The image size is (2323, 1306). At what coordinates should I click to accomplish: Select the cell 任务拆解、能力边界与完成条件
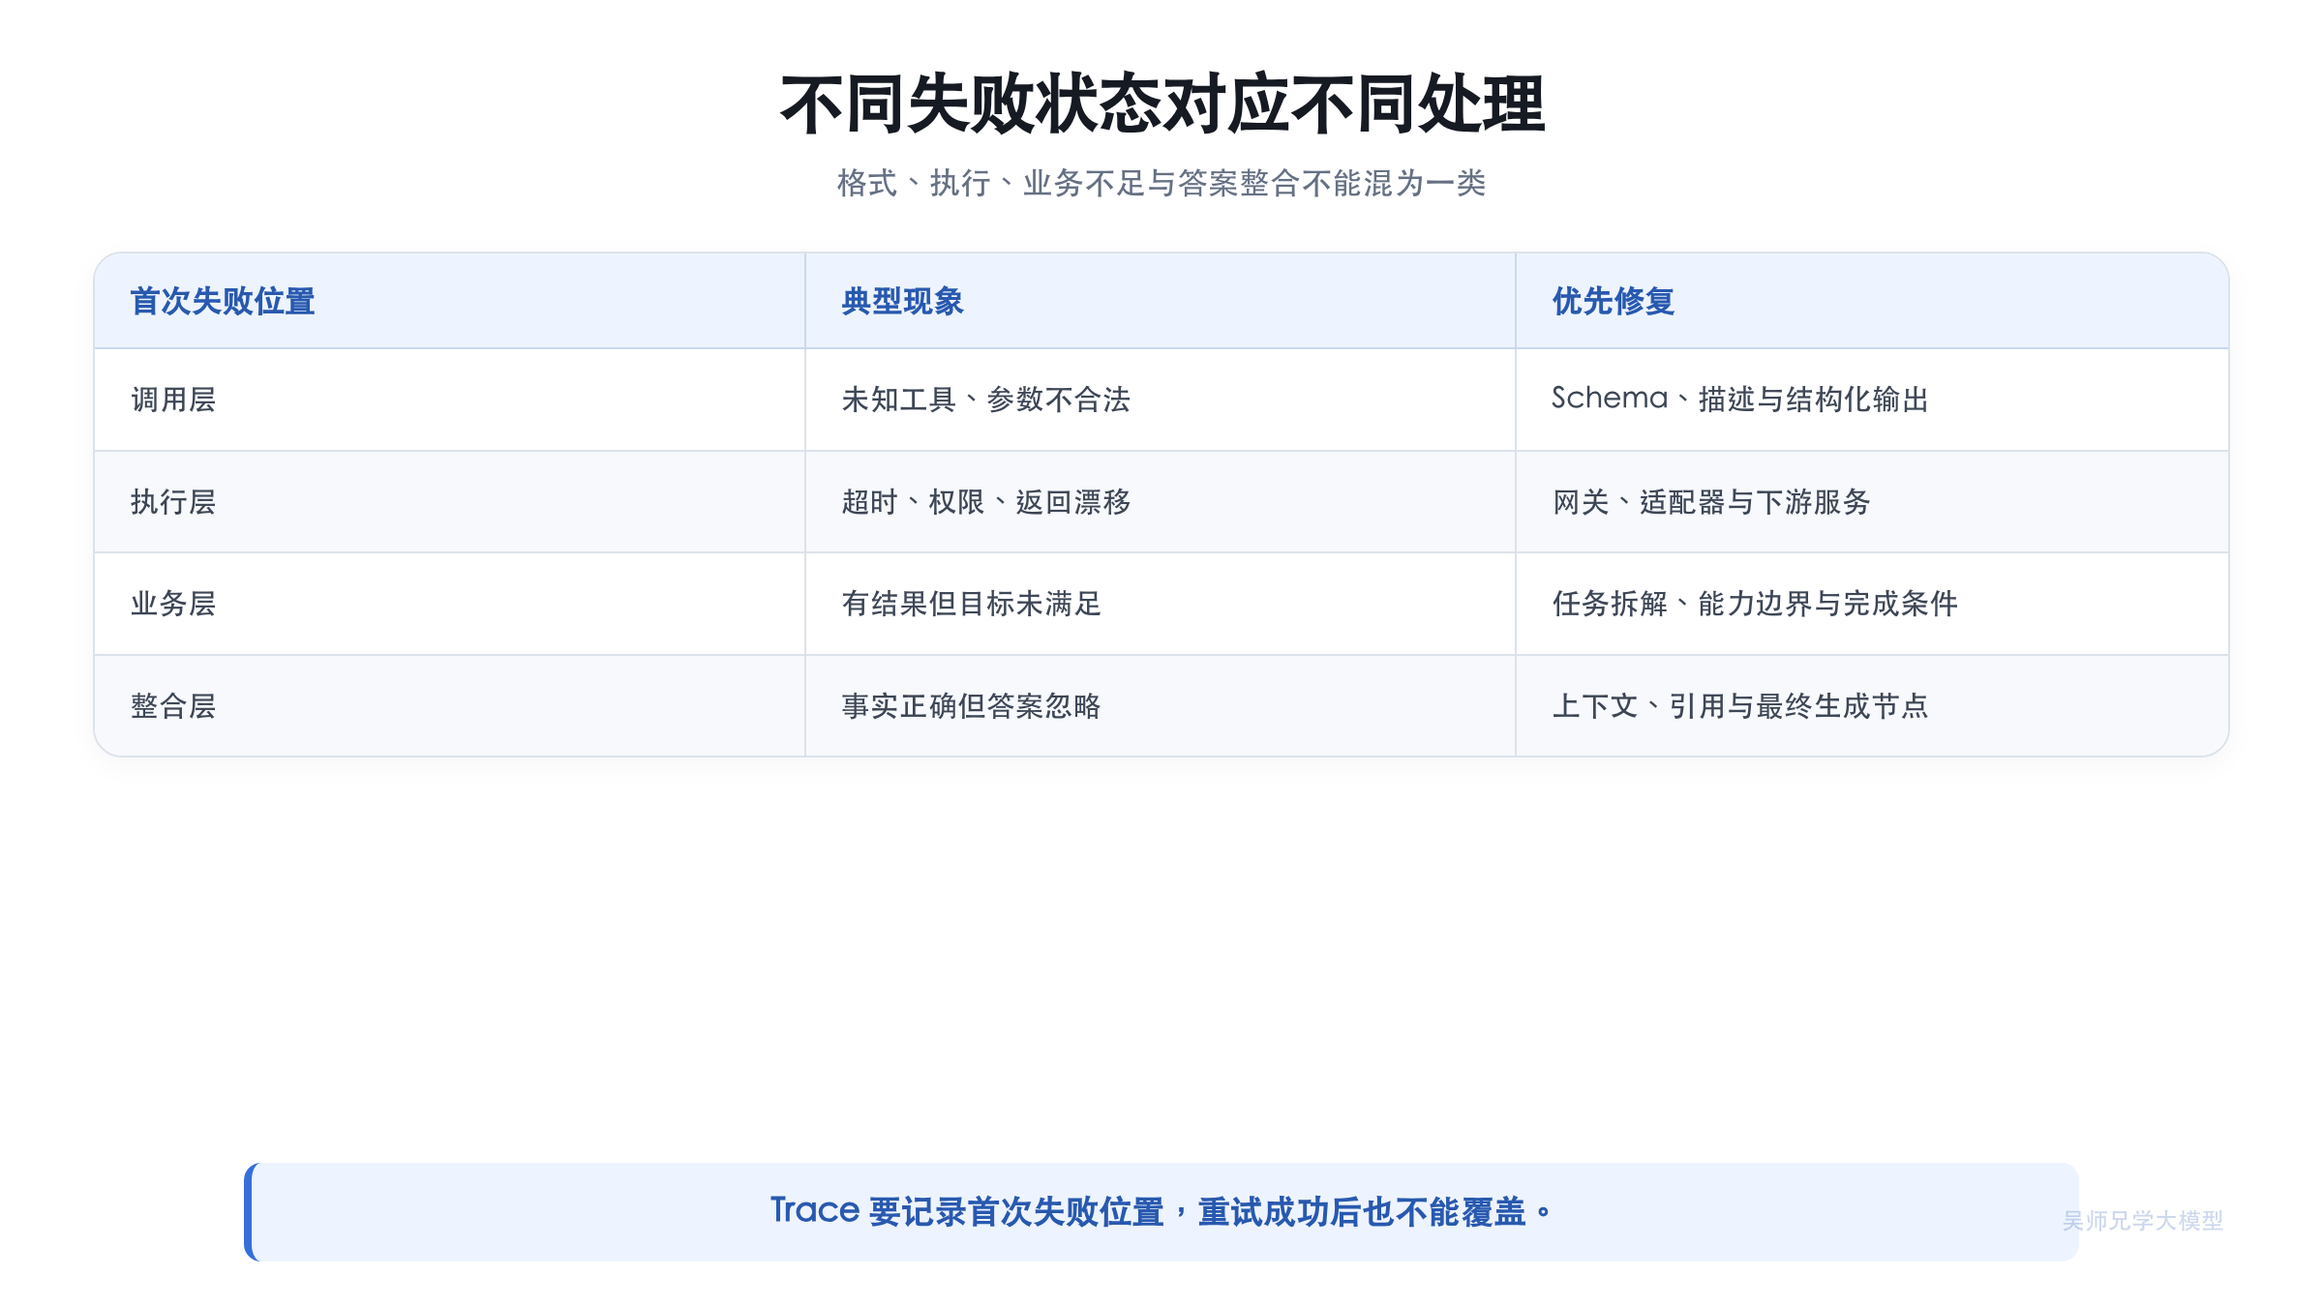pyautogui.click(x=1872, y=604)
